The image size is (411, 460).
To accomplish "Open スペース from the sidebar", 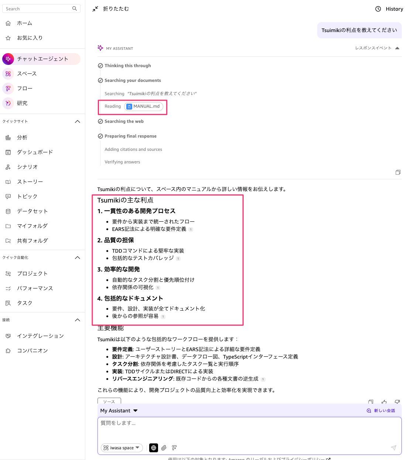I will pos(27,74).
